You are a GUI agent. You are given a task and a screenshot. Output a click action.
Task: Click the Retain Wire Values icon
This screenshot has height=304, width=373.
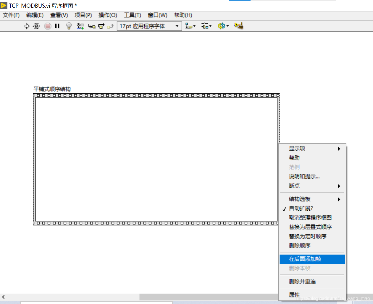(80, 26)
